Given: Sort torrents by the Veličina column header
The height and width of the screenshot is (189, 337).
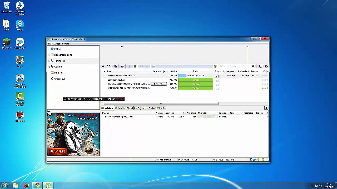Looking at the screenshot, I should (173, 71).
